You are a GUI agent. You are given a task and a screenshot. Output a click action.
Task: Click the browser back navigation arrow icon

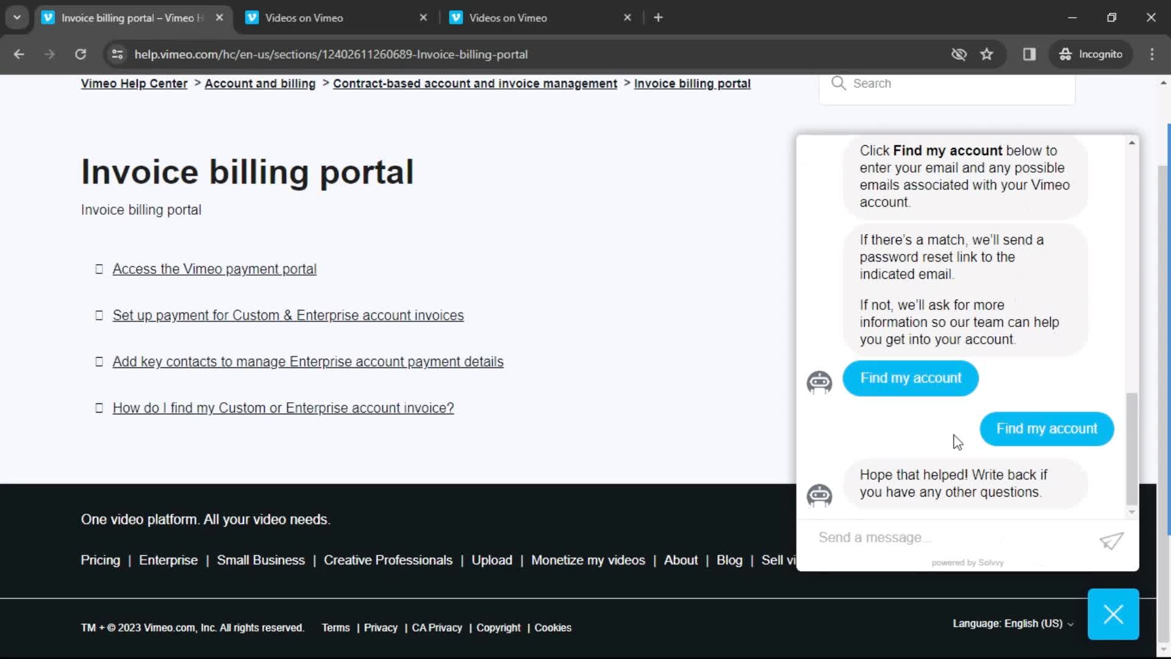18,55
